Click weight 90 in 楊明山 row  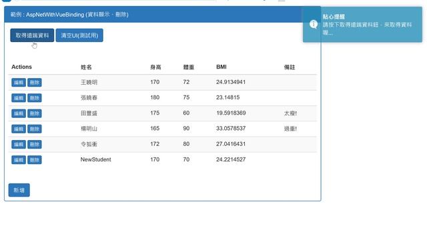coord(186,129)
